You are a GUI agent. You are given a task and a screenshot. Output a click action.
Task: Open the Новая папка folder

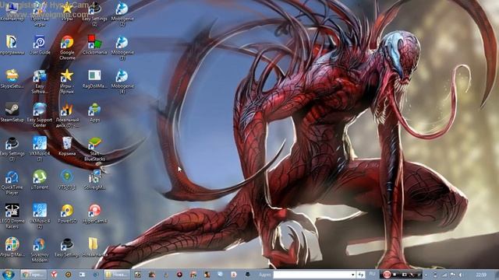94,247
